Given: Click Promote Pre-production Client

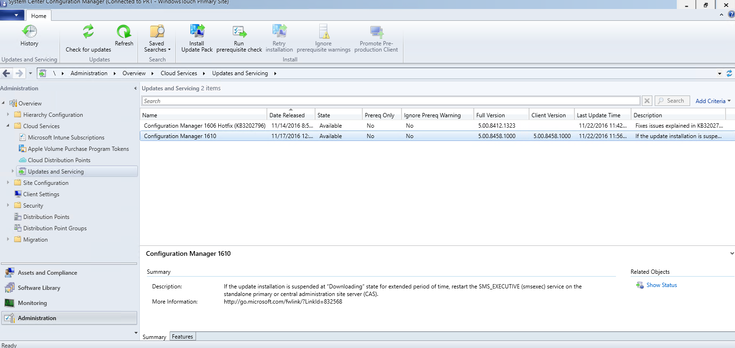Looking at the screenshot, I should (376, 38).
